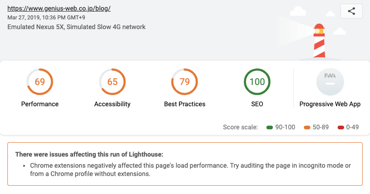370x194 pixels.
Task: Select the Best Practices gauge showing 79
Action: [185, 82]
